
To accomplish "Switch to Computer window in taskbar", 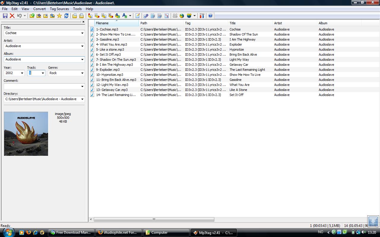I will point(166,233).
